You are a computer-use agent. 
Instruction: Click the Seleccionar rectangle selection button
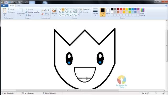click(x=21, y=11)
